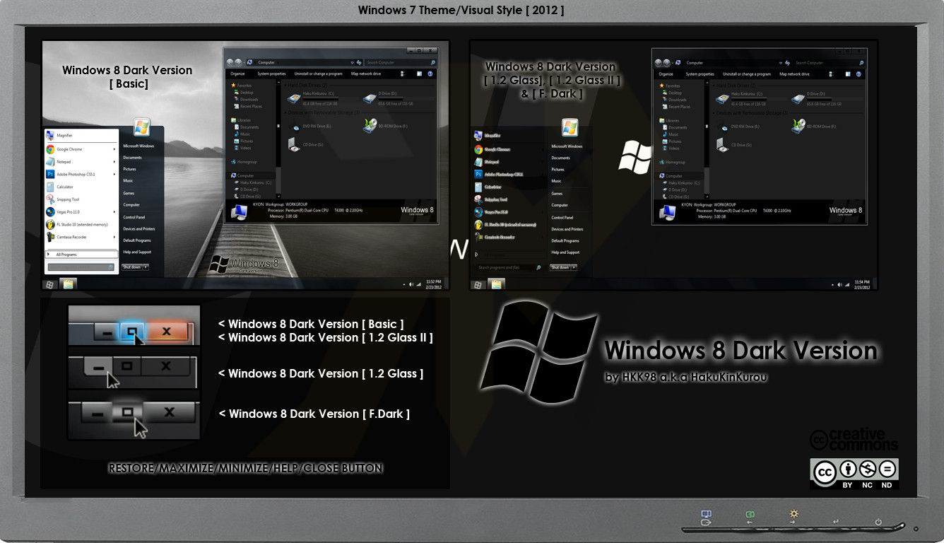Select Haku Kinkurou (C:) drive in the Basic Computer window

click(315, 100)
